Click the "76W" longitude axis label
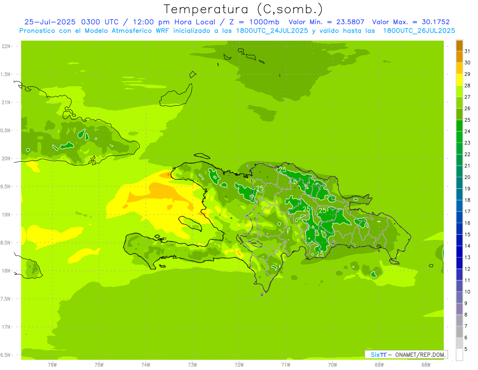 52,365
